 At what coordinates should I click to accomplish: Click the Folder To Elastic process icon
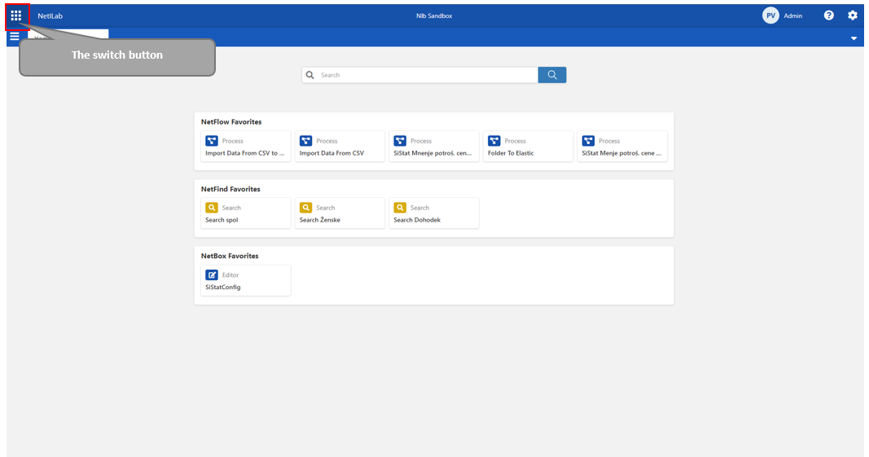pos(494,141)
